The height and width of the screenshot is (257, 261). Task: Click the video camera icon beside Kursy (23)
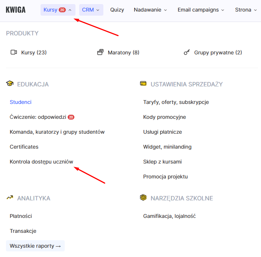coord(14,53)
